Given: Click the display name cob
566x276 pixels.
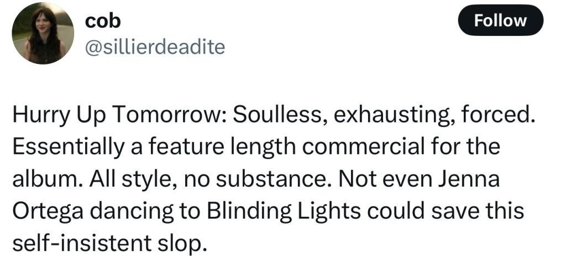Looking at the screenshot, I should [102, 22].
